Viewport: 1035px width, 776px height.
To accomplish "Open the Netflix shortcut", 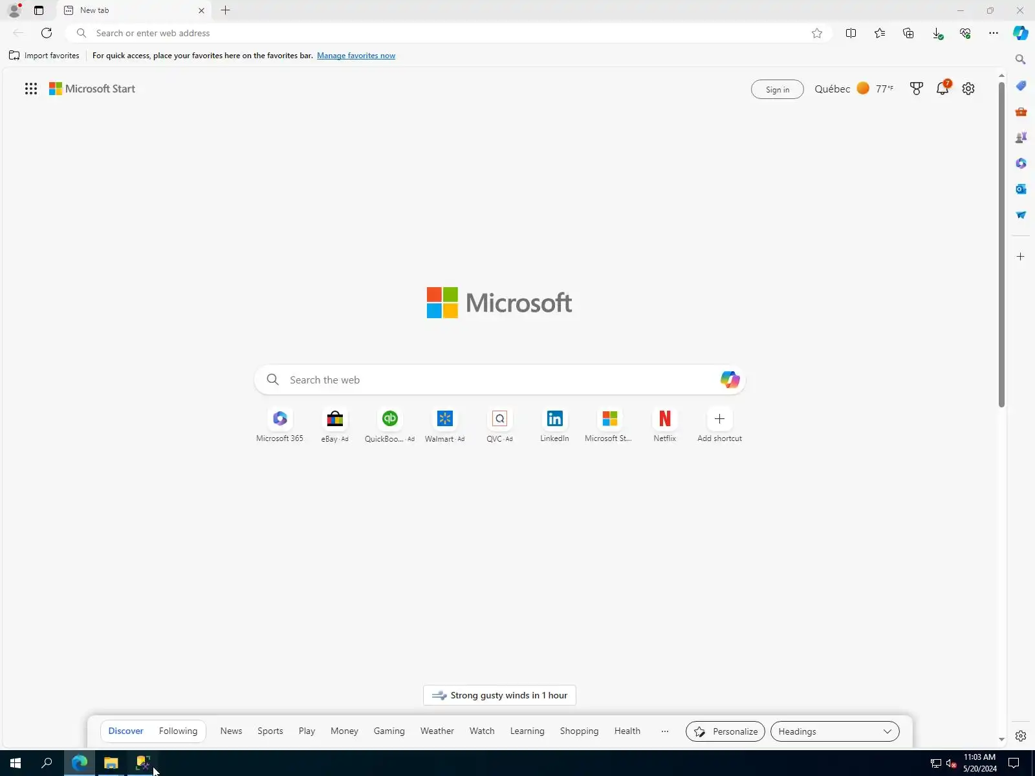I will (664, 426).
